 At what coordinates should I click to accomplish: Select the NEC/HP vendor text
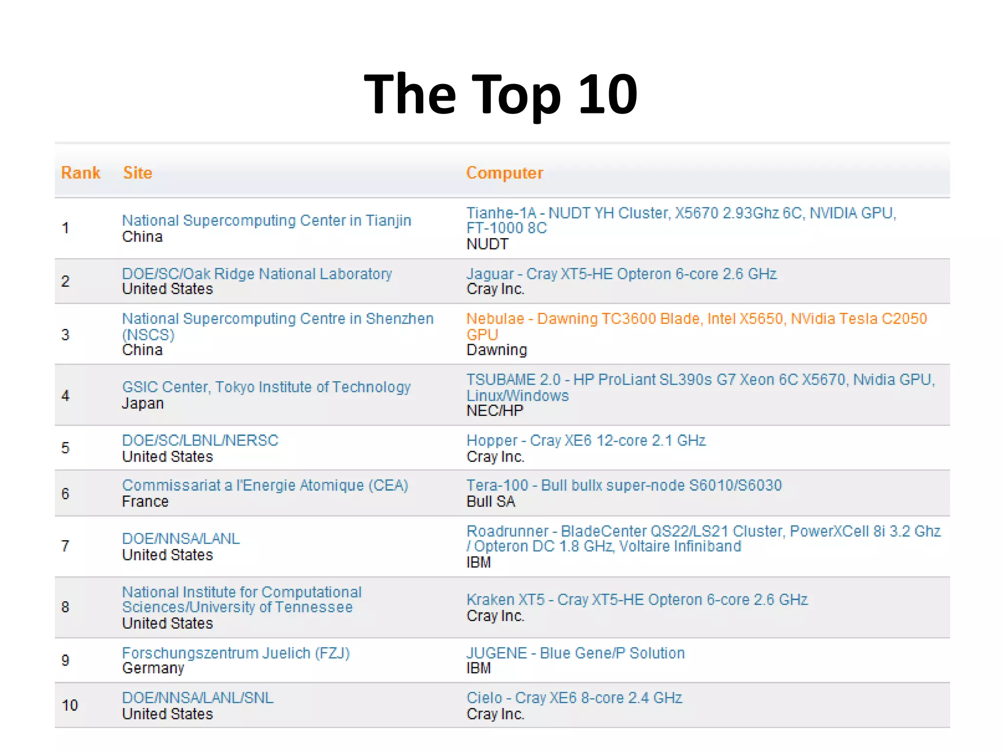[x=495, y=411]
